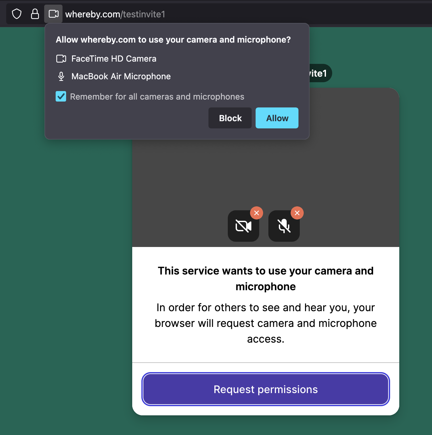Click the tracking protection shield icon
Image resolution: width=432 pixels, height=435 pixels.
[17, 14]
